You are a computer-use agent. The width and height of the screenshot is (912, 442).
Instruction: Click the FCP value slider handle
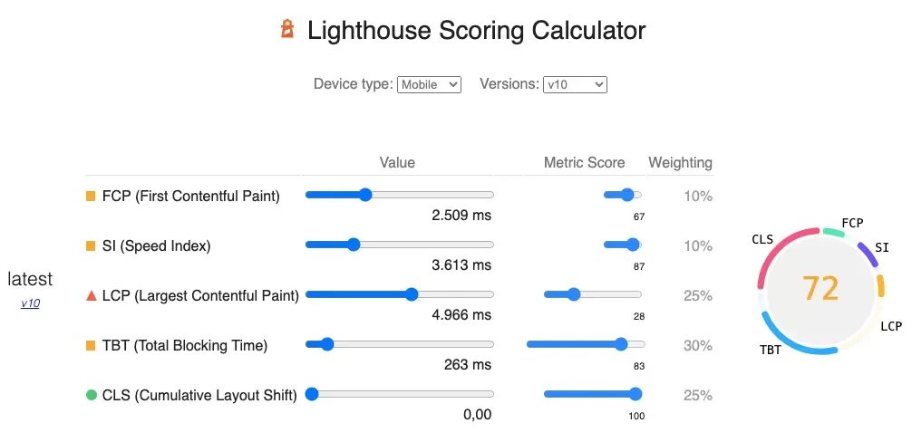click(x=365, y=195)
